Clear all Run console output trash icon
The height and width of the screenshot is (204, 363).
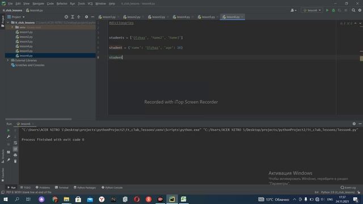(x=15, y=161)
